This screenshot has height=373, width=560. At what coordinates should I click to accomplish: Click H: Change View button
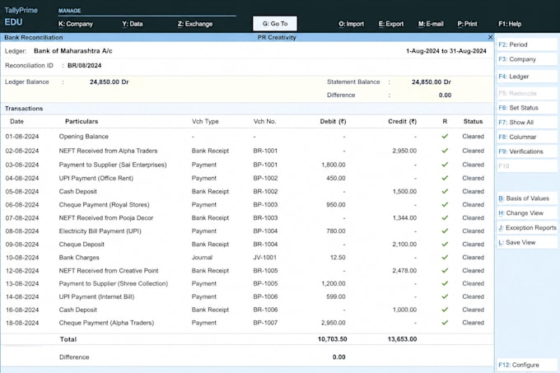pos(527,213)
